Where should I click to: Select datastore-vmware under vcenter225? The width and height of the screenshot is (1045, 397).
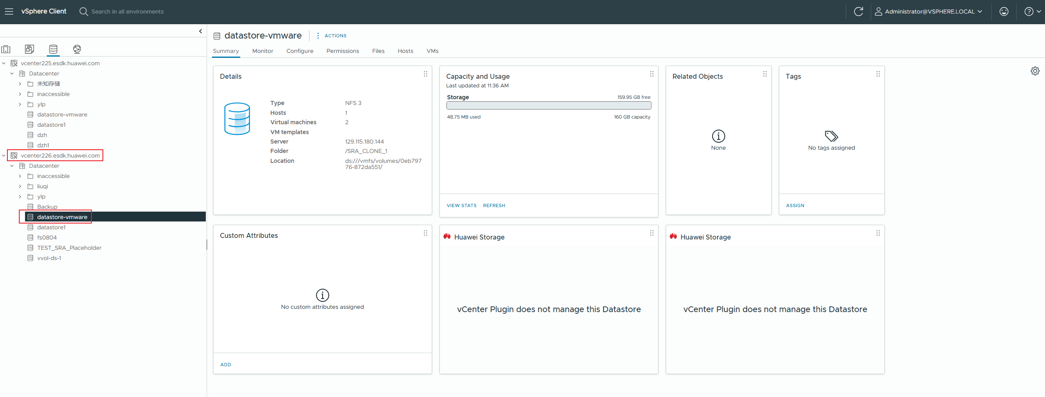[62, 114]
